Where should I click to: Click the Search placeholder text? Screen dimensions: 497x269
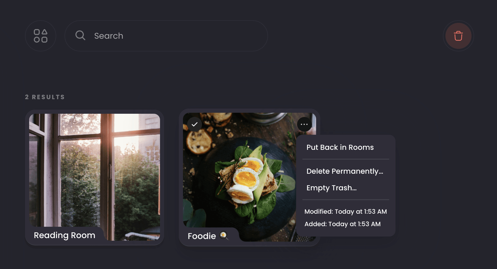(109, 36)
